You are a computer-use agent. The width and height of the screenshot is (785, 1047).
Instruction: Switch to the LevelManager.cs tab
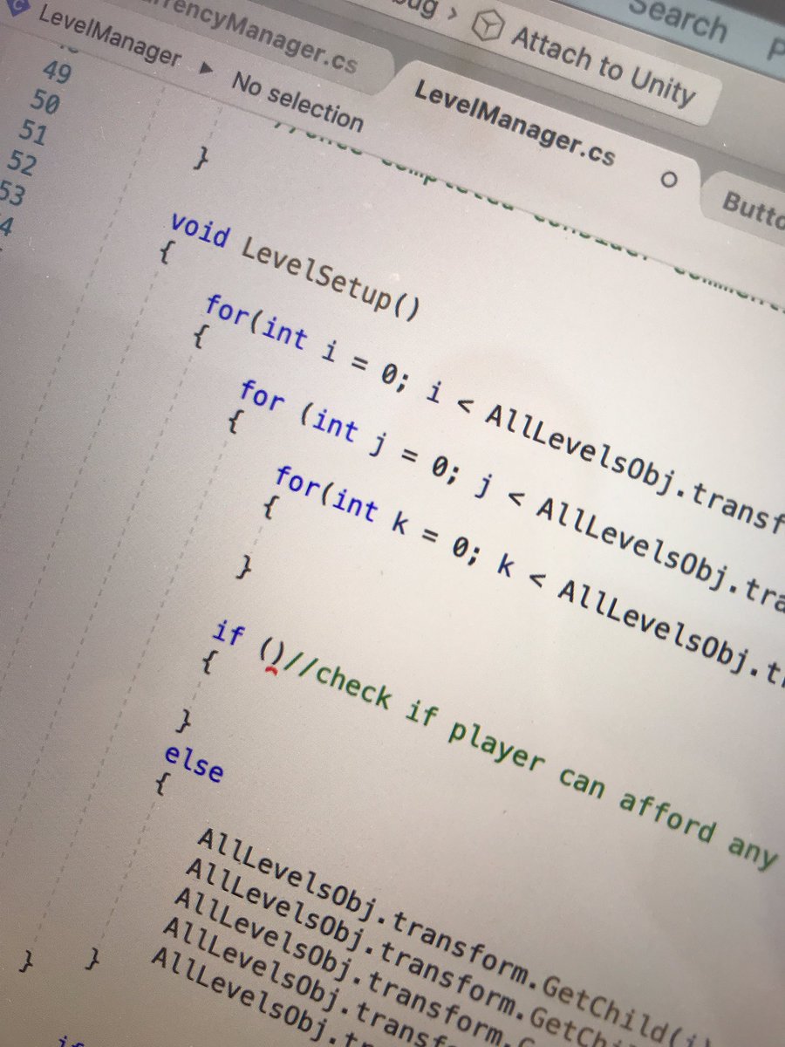click(x=515, y=122)
